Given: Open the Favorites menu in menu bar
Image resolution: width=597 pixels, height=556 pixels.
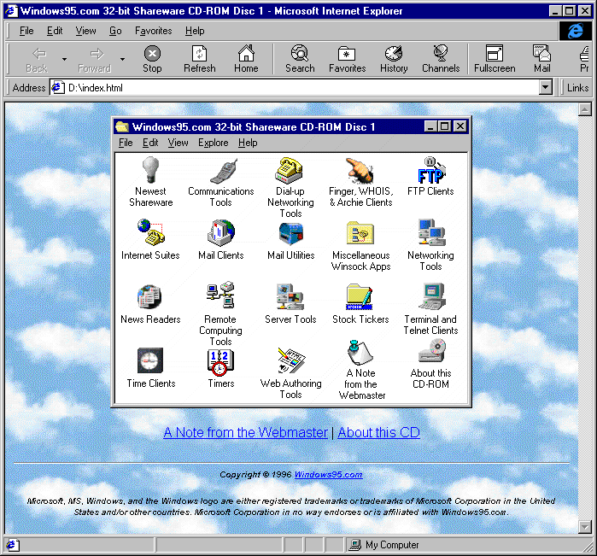Looking at the screenshot, I should pos(154,31).
